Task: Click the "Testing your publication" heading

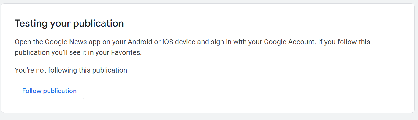Action: 69,23
